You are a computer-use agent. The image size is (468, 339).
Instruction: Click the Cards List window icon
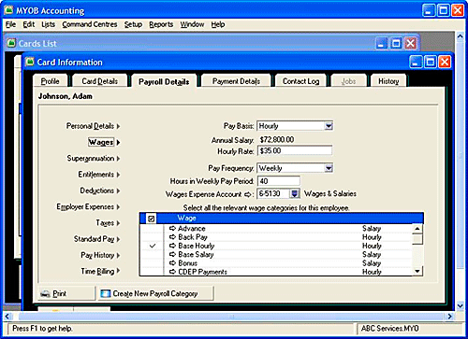11,43
